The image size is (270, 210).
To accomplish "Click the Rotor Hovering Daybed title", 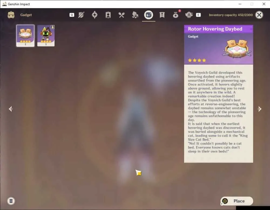I will point(215,29).
